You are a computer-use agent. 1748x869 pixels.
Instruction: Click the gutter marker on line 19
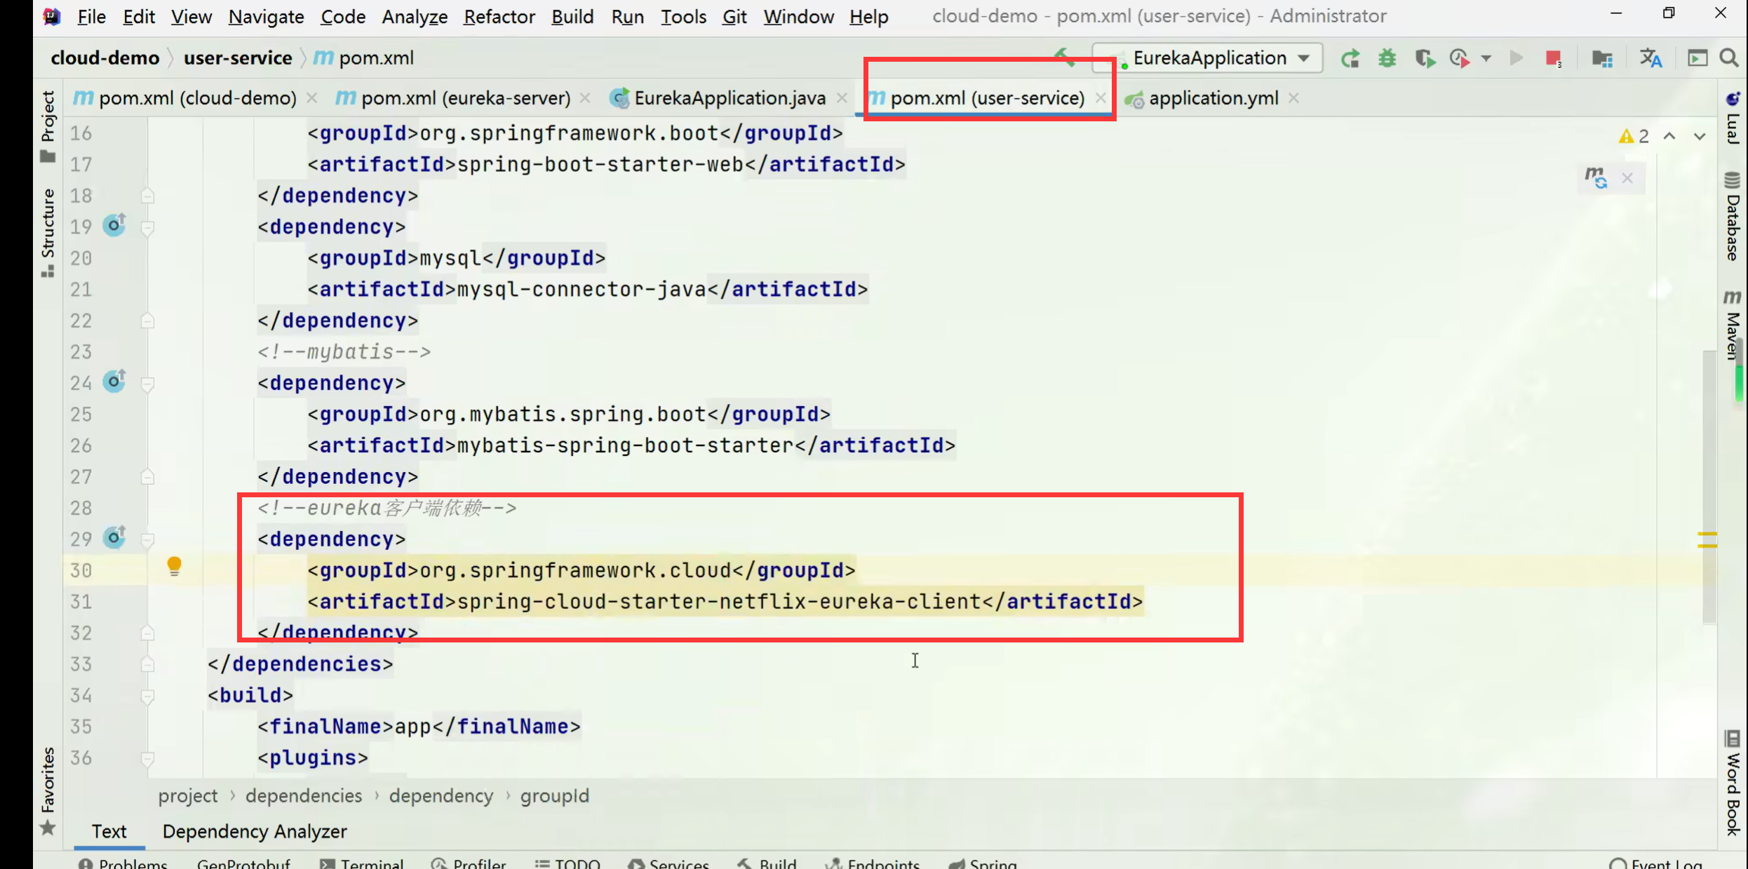pyautogui.click(x=114, y=225)
